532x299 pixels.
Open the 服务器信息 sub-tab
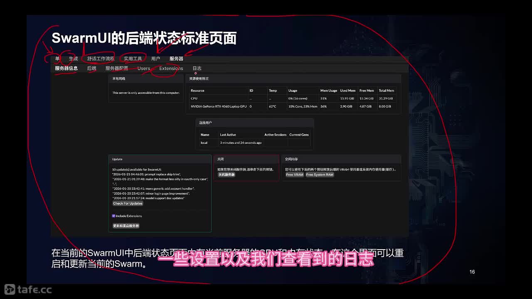pos(66,68)
